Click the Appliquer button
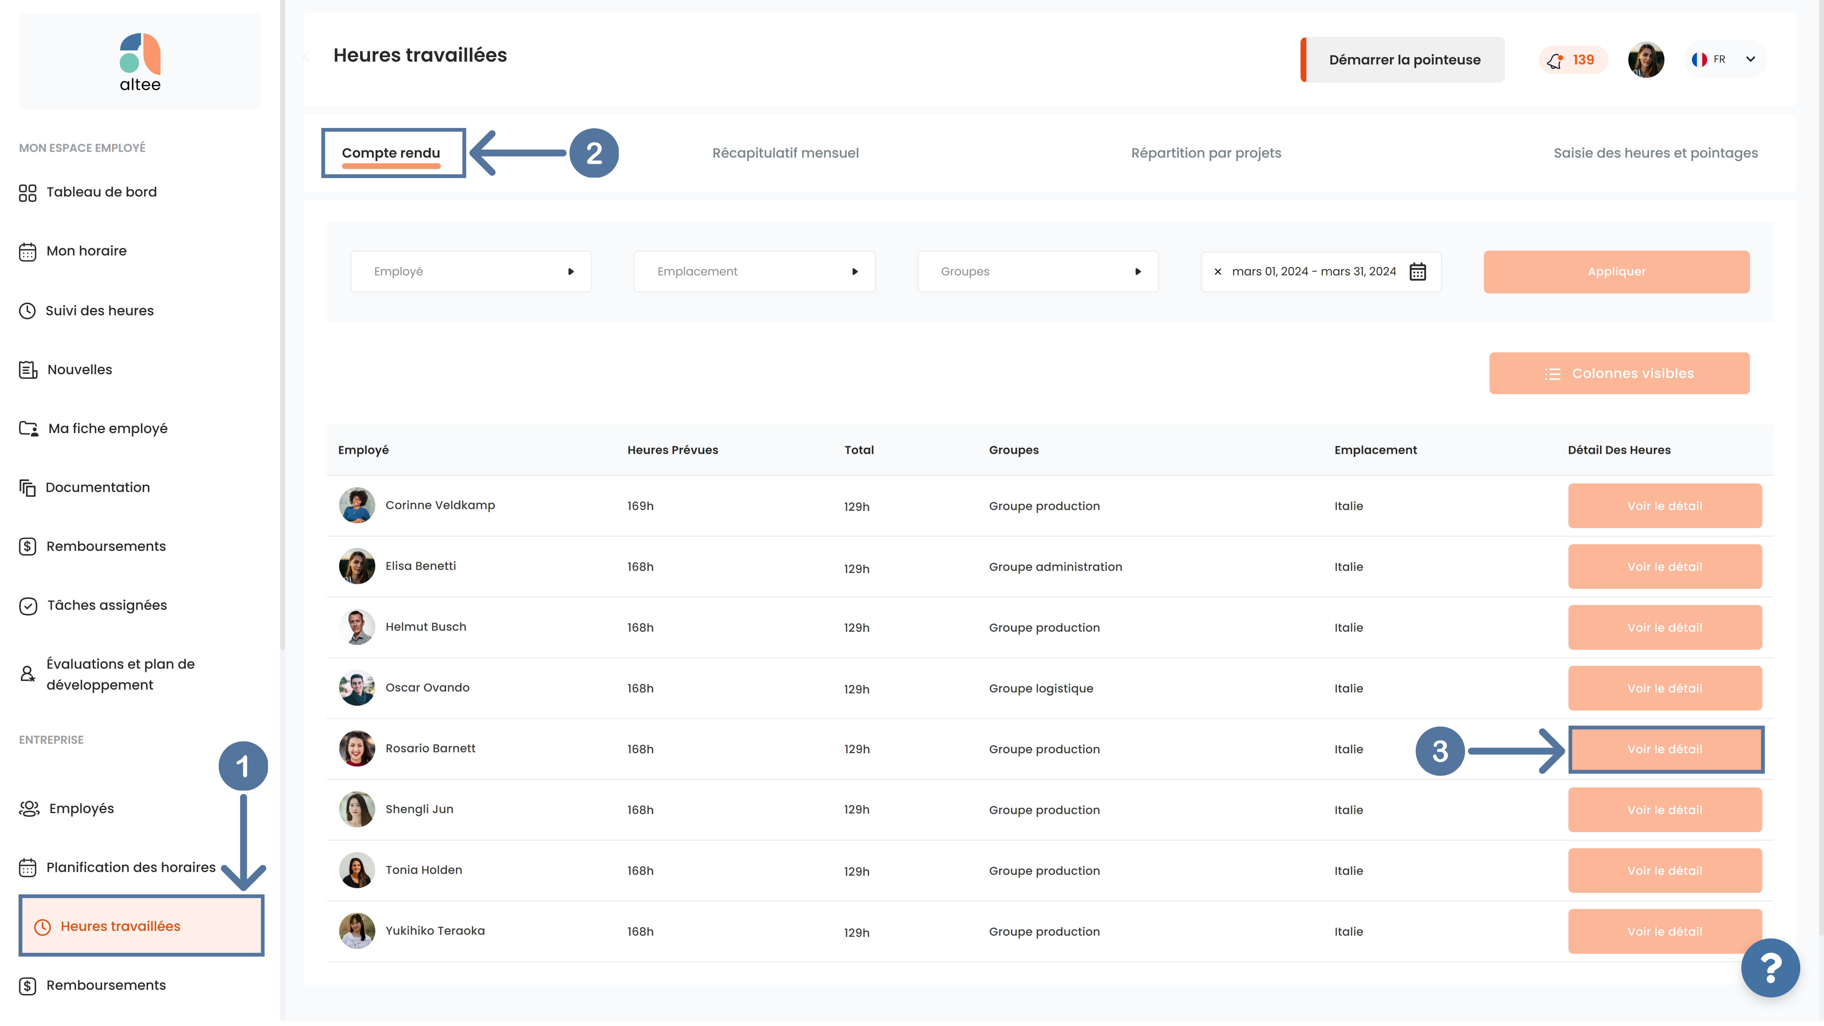 (1617, 272)
